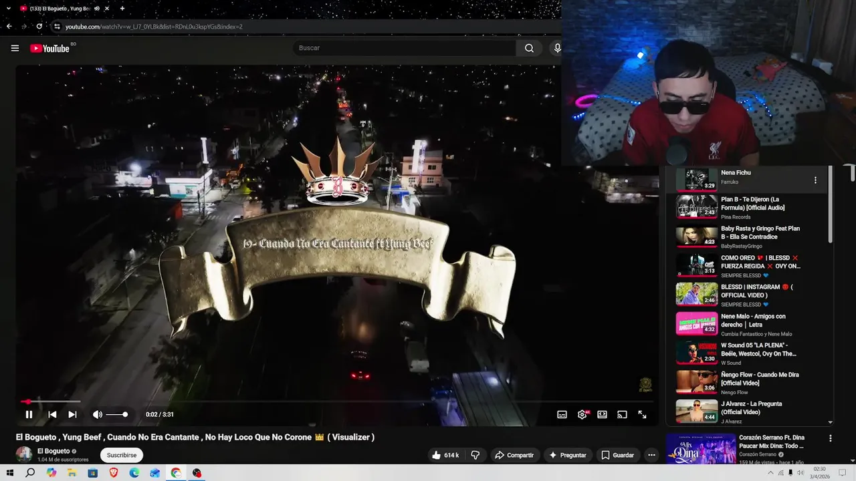The image size is (856, 481).
Task: Enter full screen mode
Action: [642, 414]
